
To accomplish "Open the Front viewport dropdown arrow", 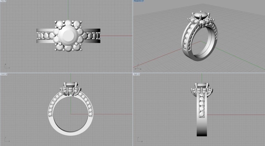I will [6, 74].
